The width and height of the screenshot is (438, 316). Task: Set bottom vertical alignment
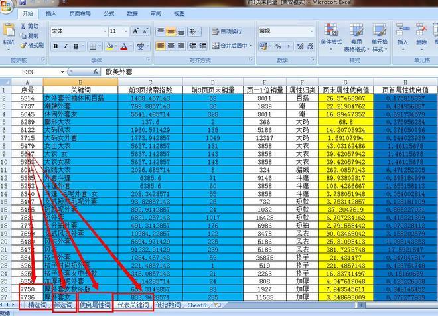pyautogui.click(x=181, y=31)
